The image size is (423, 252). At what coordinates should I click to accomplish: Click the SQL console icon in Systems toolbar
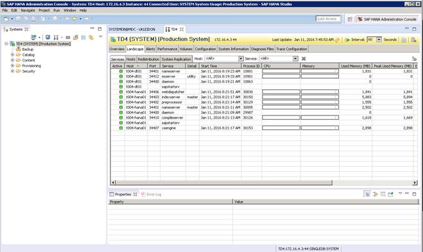[67, 37]
